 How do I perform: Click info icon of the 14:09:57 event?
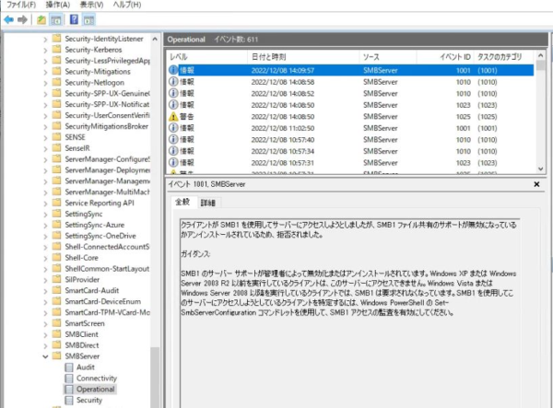click(173, 70)
